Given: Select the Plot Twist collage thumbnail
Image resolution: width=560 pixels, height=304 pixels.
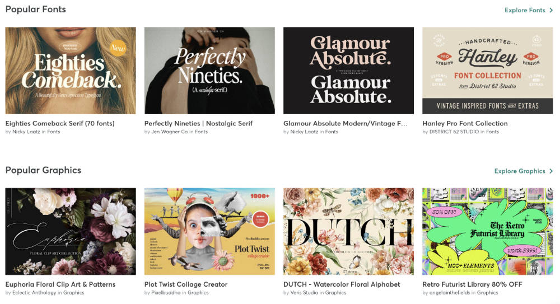Looking at the screenshot, I should click(x=209, y=231).
